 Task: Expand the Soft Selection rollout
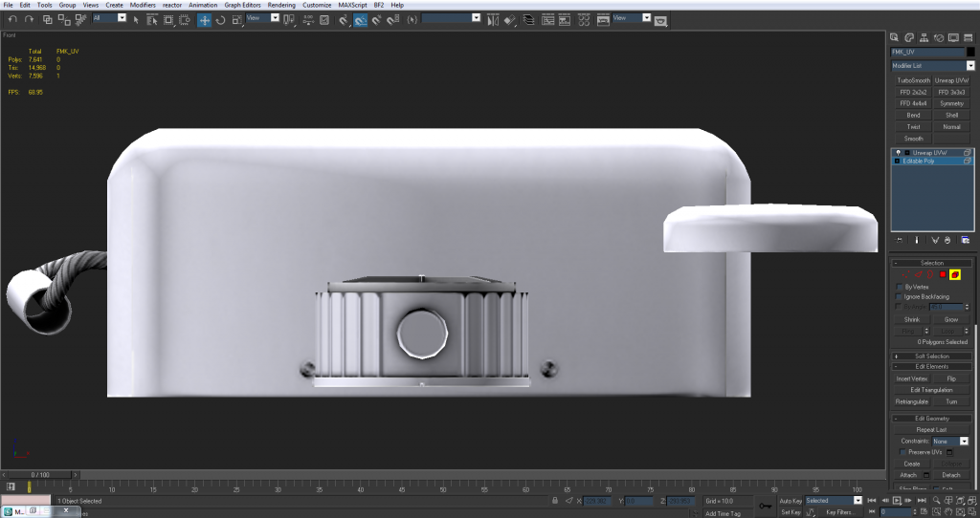tap(931, 356)
